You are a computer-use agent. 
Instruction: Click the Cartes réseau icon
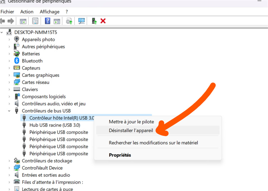click(16, 82)
